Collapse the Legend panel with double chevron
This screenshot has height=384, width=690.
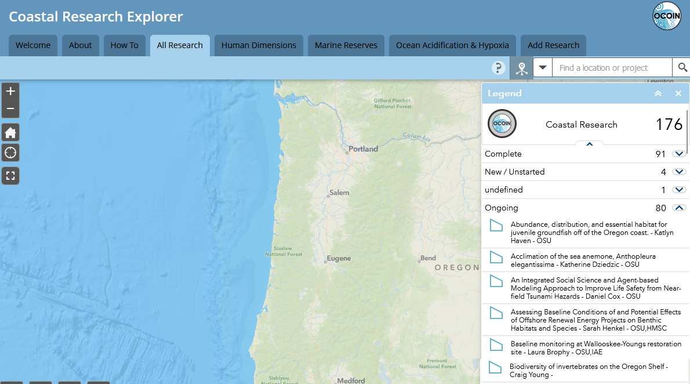tap(658, 93)
